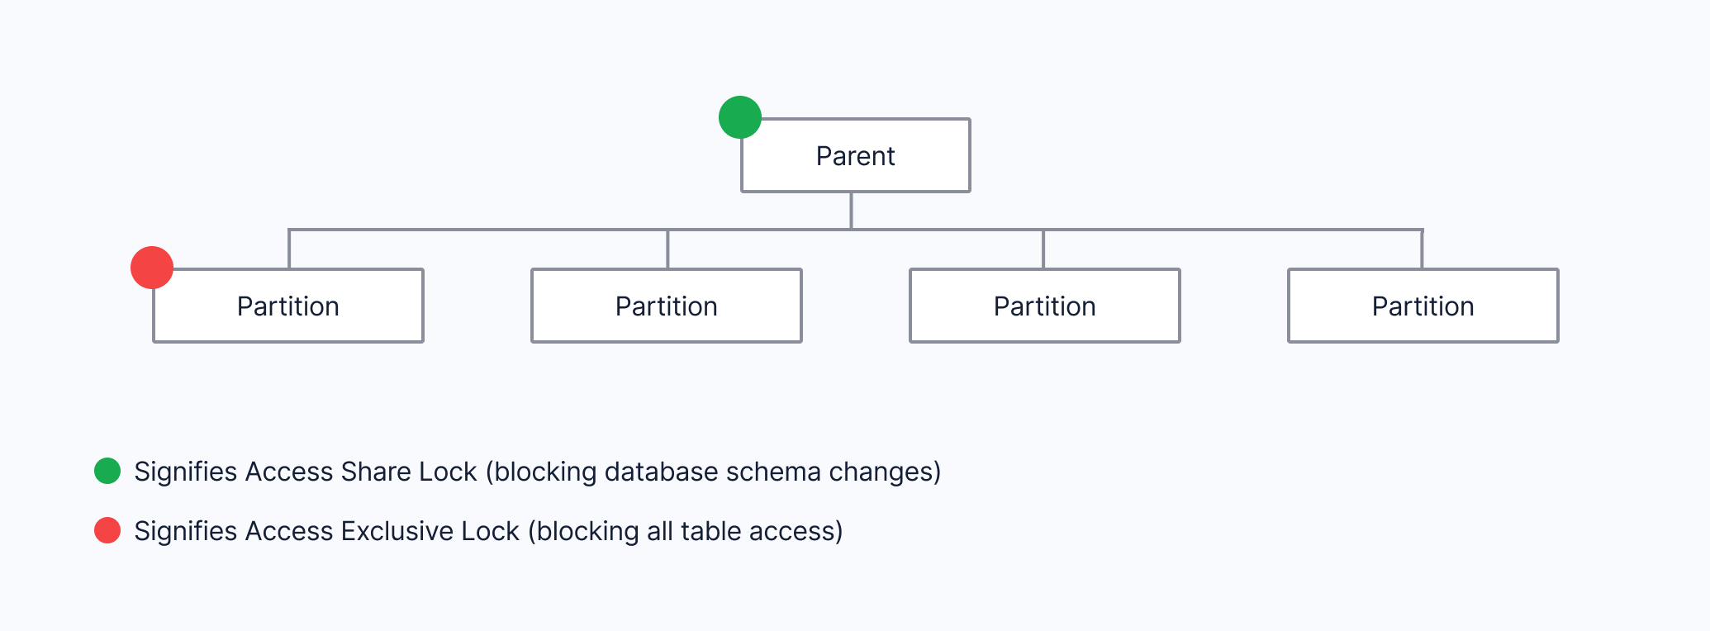This screenshot has height=631, width=1710.
Task: Click the third Partition box from the left
Action: tap(1045, 306)
